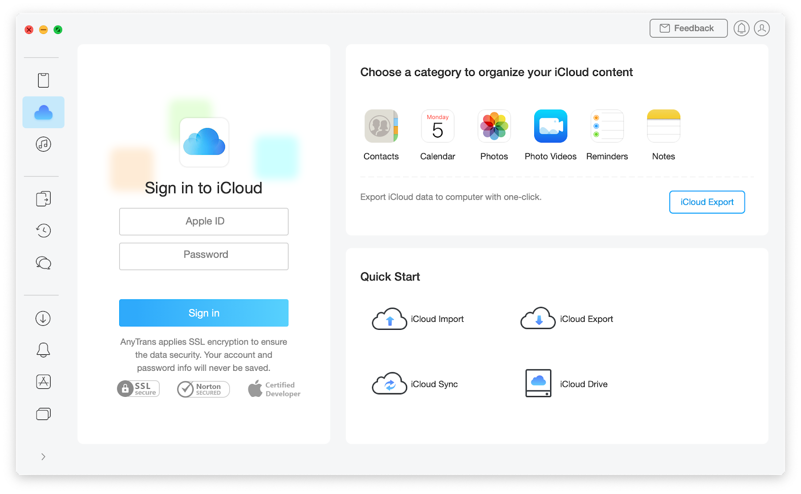Expand the sidebar with the chevron arrow
Screen dimensions: 801x494
(44, 456)
